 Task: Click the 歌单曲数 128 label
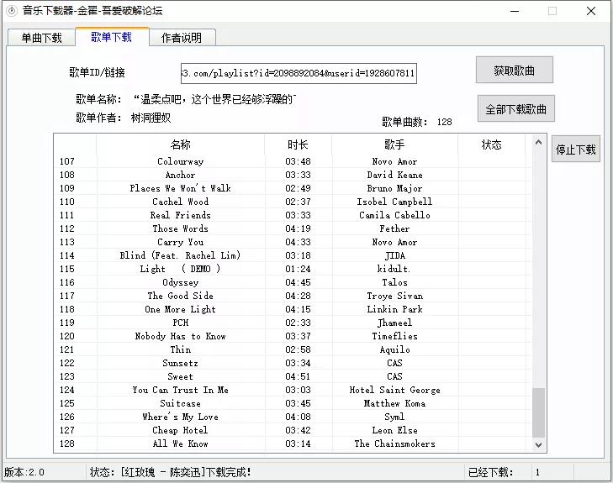417,122
